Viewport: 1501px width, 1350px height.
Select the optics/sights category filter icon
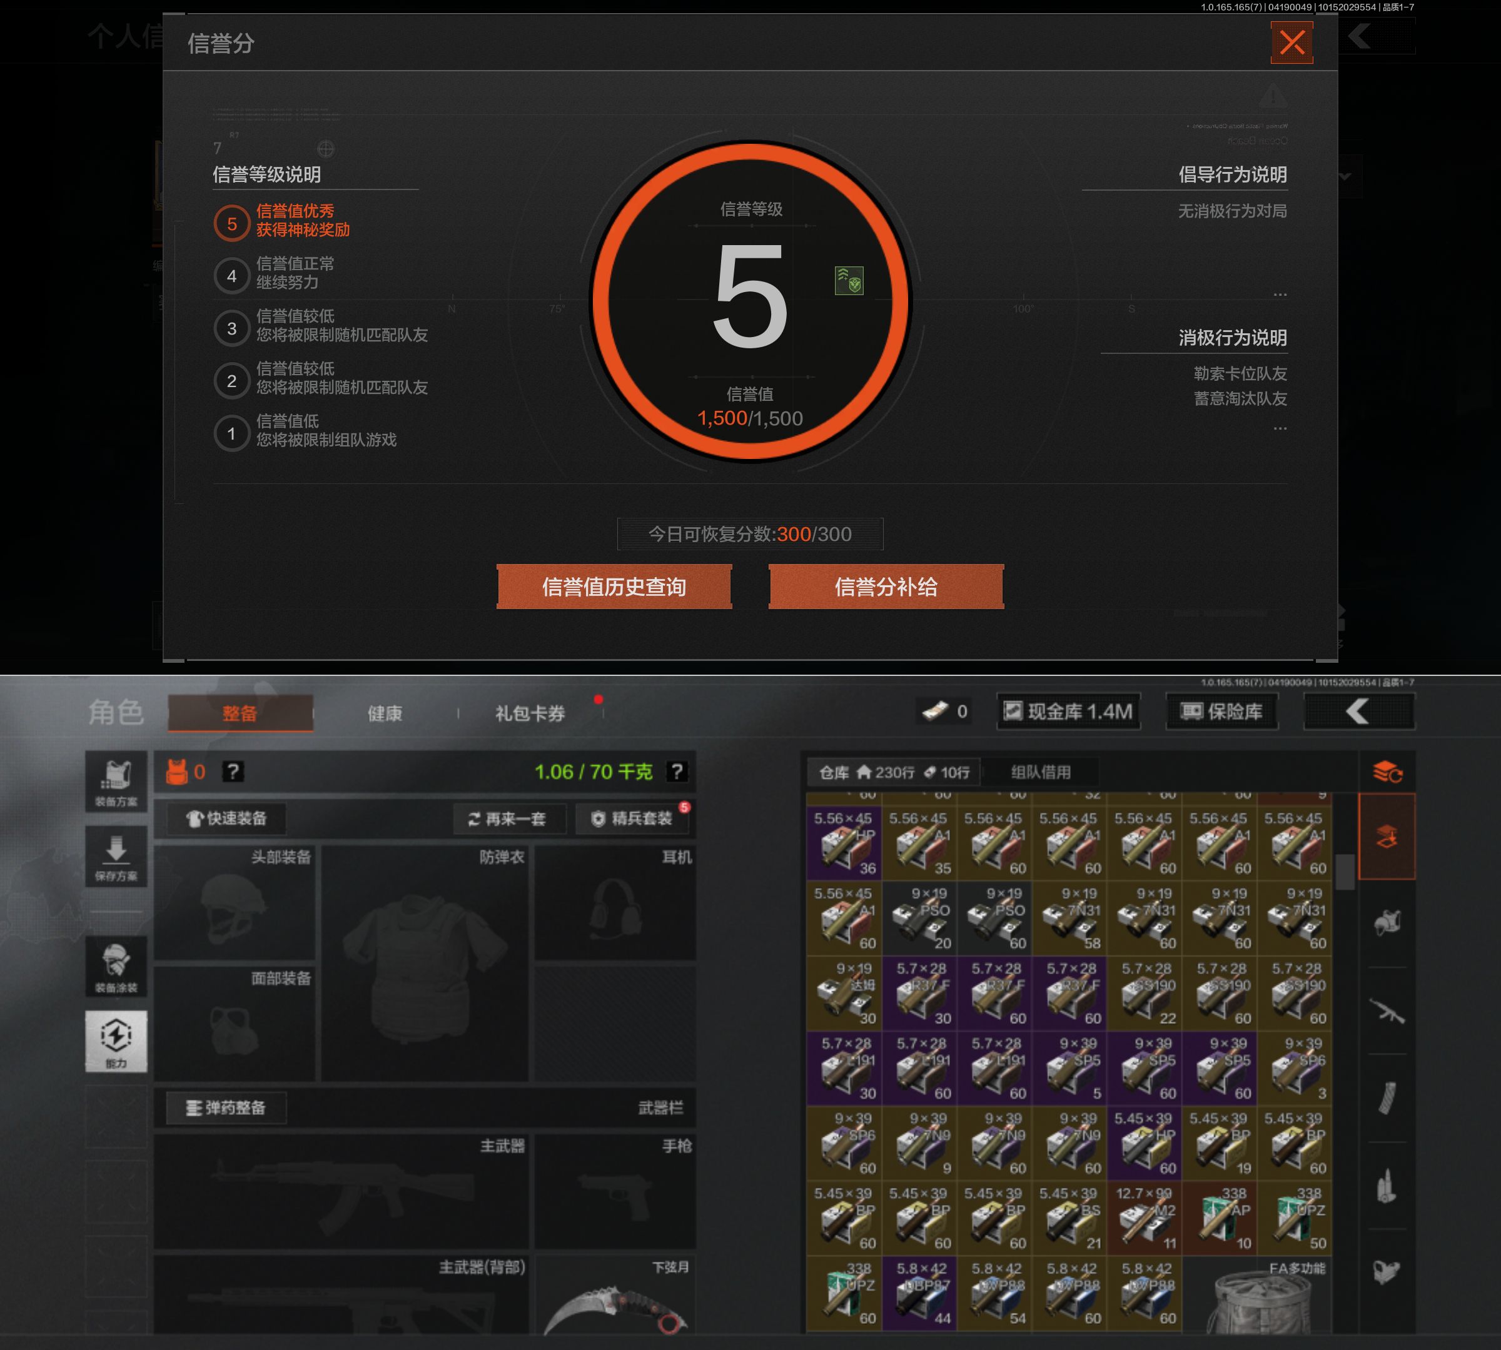pos(1386,1271)
